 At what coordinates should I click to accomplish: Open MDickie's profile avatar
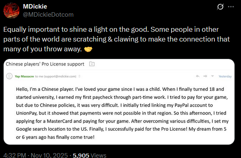point(11,11)
